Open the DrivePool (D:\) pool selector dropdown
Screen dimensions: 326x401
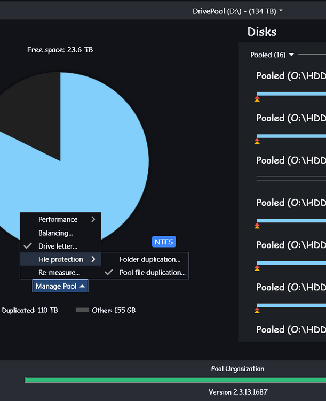coord(237,11)
